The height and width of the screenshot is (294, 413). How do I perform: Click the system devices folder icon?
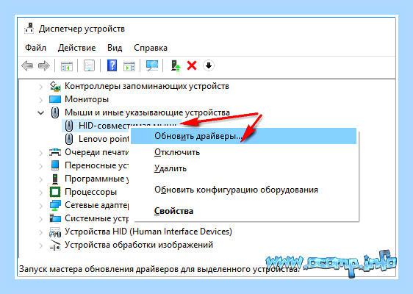coord(55,218)
